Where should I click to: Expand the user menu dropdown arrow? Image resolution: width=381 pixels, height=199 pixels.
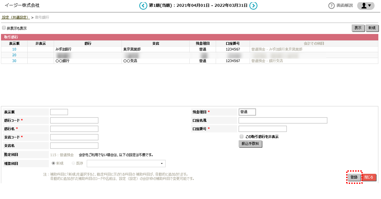[x=370, y=5]
